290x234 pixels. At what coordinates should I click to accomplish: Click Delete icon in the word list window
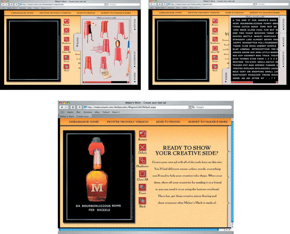[215, 30]
